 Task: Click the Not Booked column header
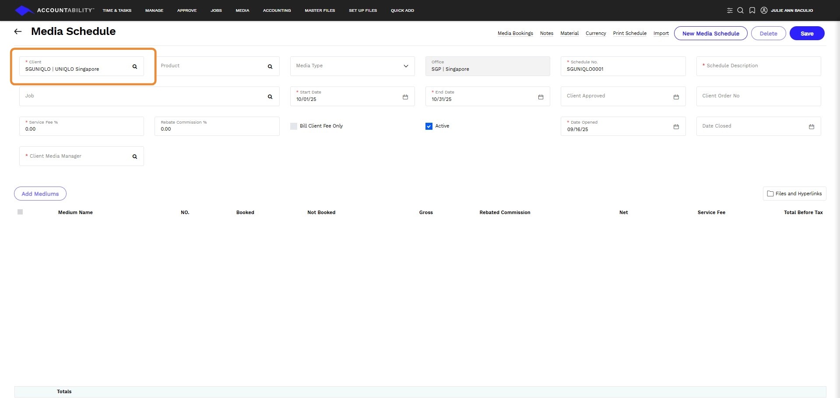(321, 212)
